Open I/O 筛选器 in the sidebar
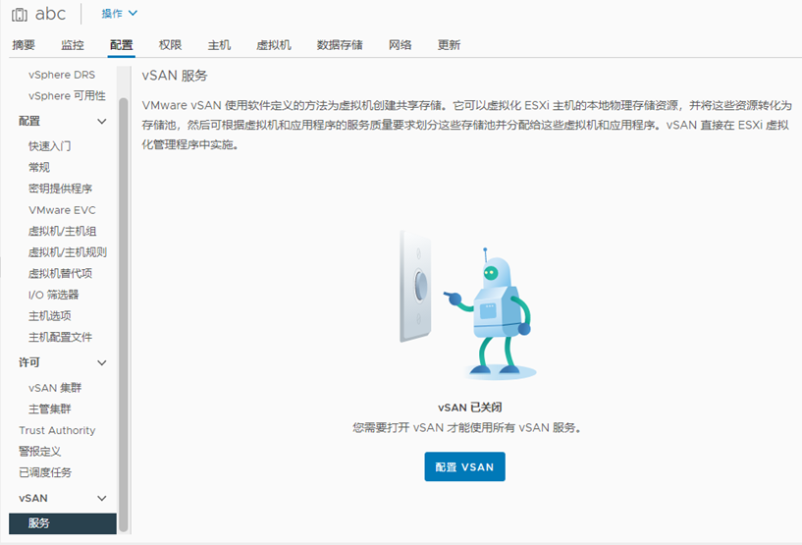The width and height of the screenshot is (802, 545). click(54, 295)
